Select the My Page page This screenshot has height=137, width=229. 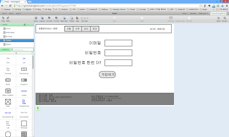17,37
